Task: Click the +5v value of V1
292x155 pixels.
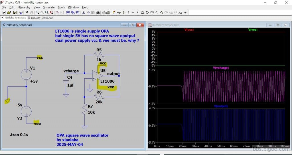Action: point(34,81)
